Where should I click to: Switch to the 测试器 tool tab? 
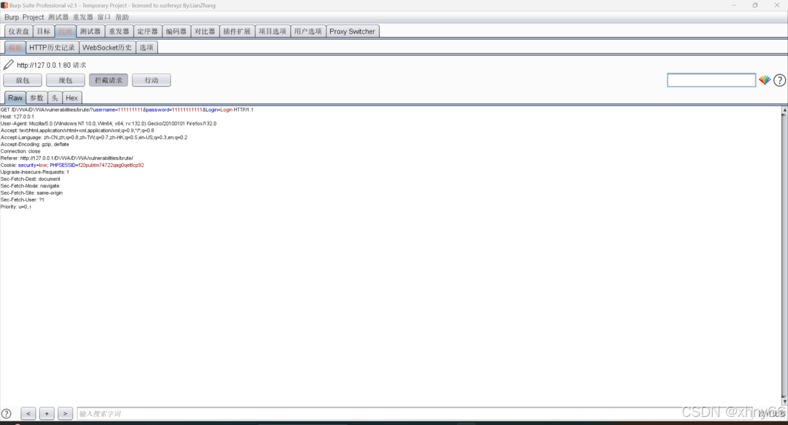pos(90,32)
